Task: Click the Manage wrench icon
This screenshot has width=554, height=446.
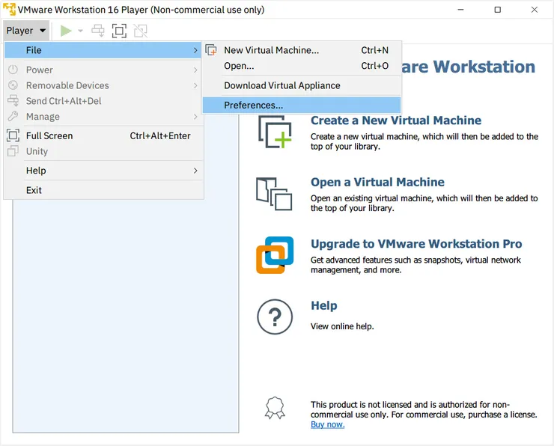Action: (x=13, y=116)
